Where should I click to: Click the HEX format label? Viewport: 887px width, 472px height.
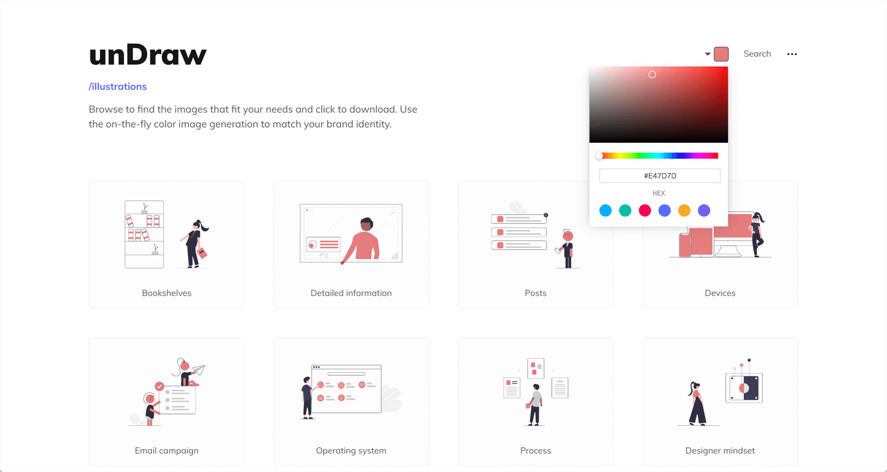(659, 193)
